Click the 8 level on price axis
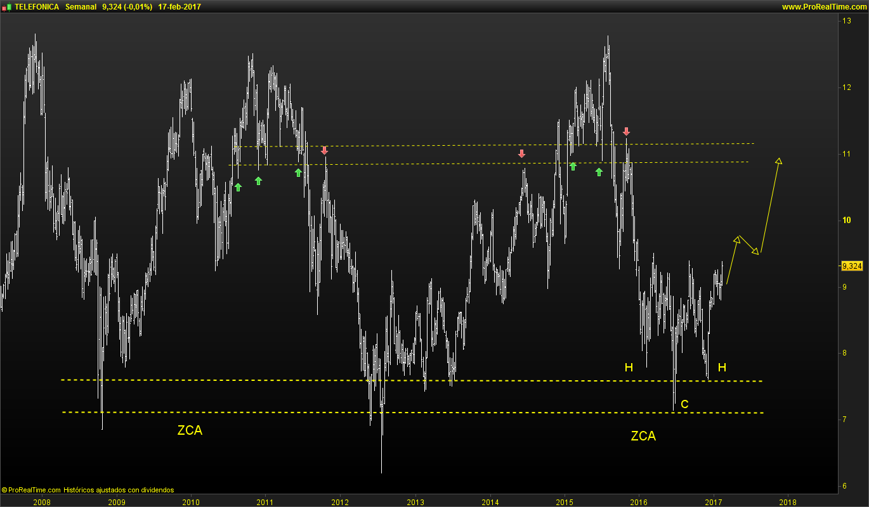 (844, 353)
